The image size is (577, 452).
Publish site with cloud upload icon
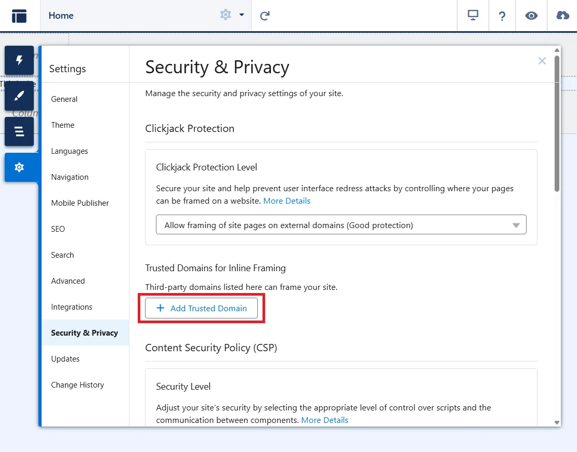click(562, 16)
